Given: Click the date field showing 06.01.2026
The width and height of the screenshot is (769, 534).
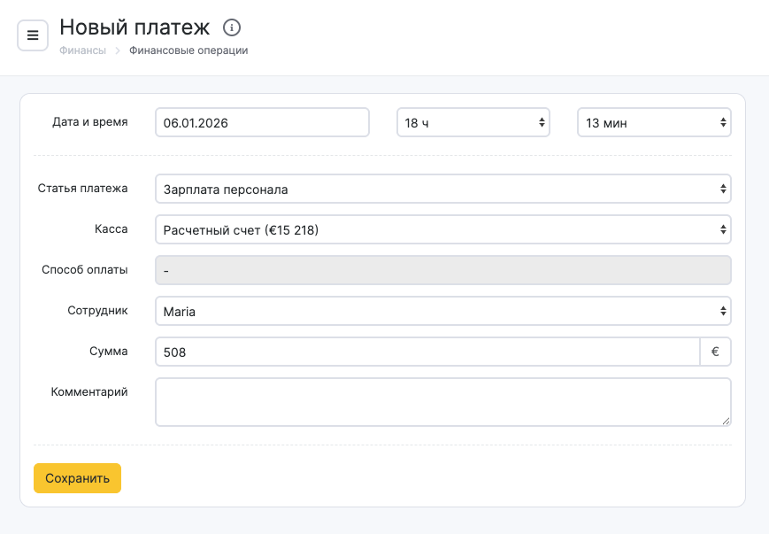Looking at the screenshot, I should [x=262, y=123].
